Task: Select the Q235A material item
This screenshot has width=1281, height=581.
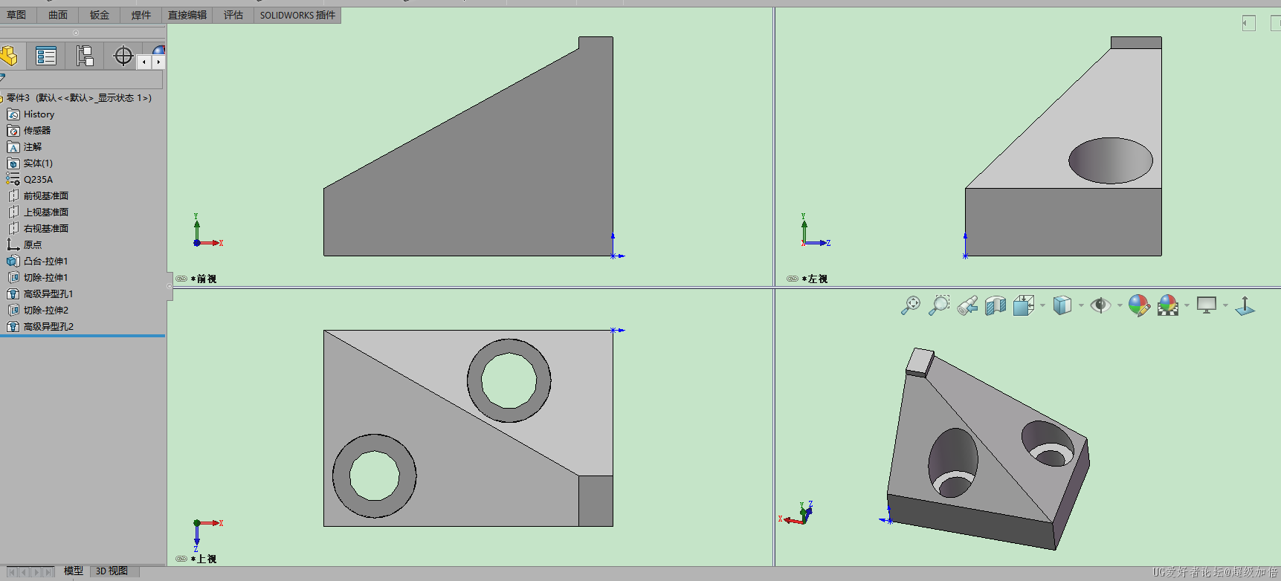Action: (30, 180)
